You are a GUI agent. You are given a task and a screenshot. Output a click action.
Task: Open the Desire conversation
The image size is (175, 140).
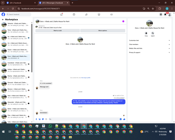coord(15,51)
